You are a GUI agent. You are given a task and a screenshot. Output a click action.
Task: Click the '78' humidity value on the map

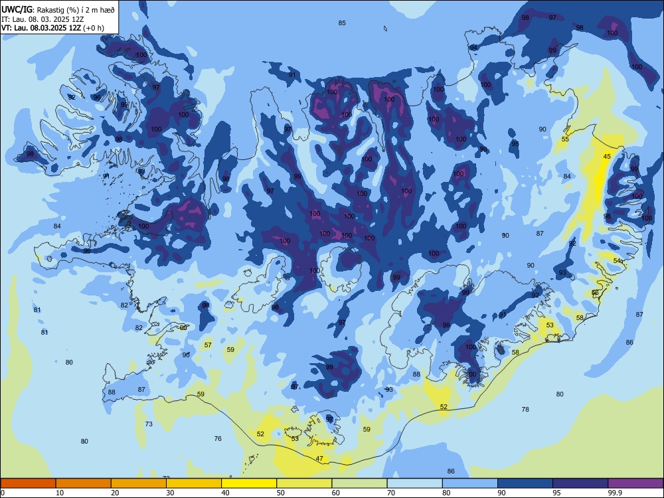click(525, 409)
